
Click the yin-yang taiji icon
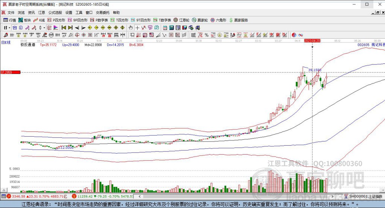pyautogui.click(x=294, y=35)
